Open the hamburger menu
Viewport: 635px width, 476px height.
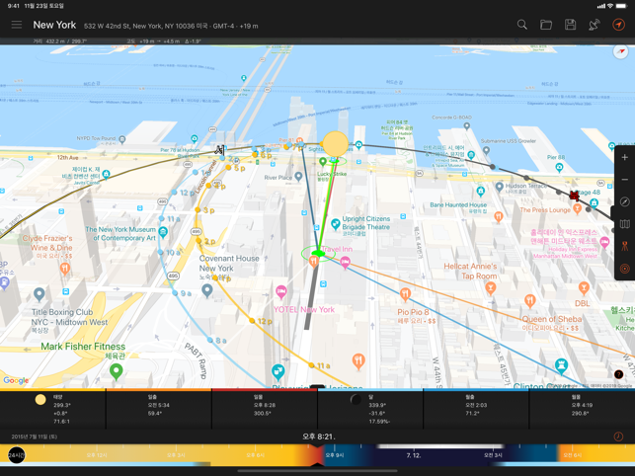(17, 25)
